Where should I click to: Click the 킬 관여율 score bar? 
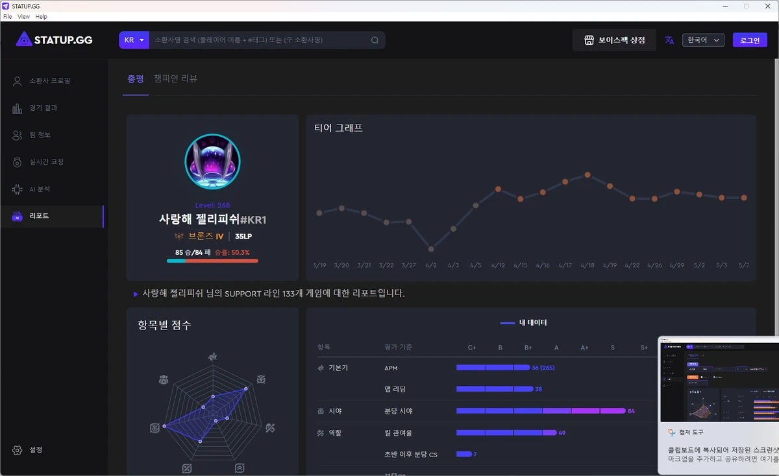pyautogui.click(x=506, y=433)
